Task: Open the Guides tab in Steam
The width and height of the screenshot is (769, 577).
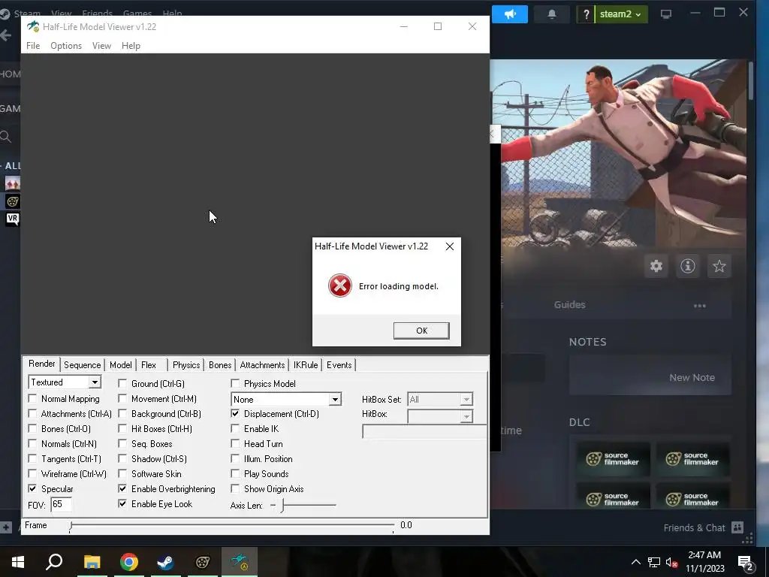Action: [569, 305]
